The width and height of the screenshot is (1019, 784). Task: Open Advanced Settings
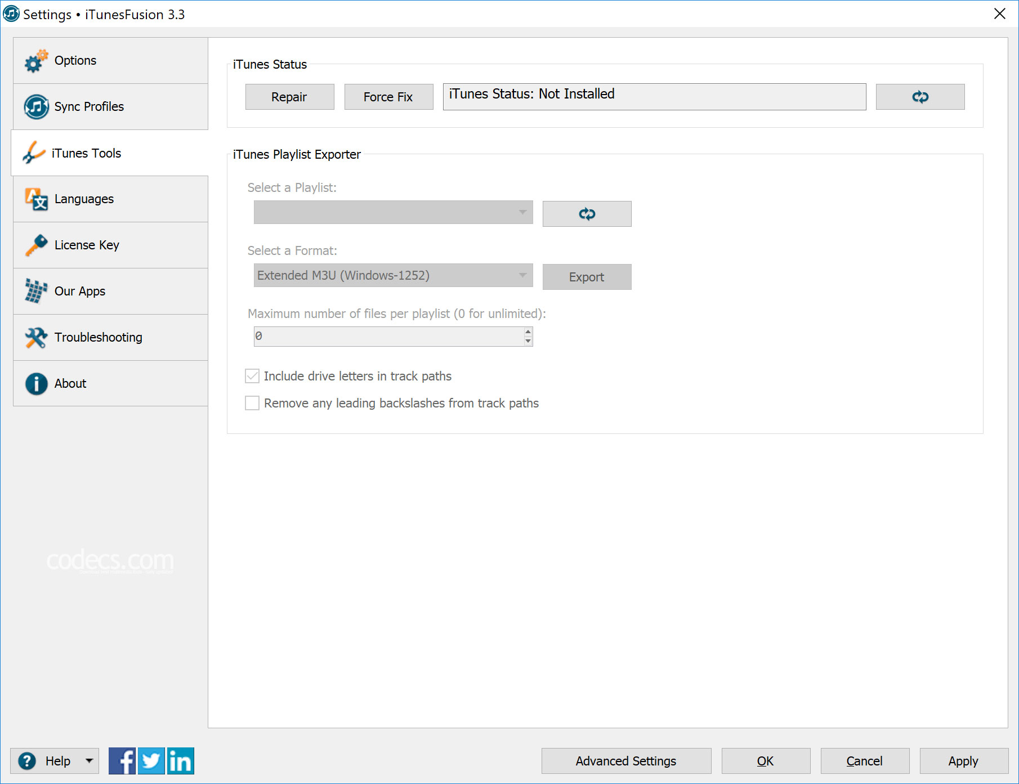[x=626, y=761]
